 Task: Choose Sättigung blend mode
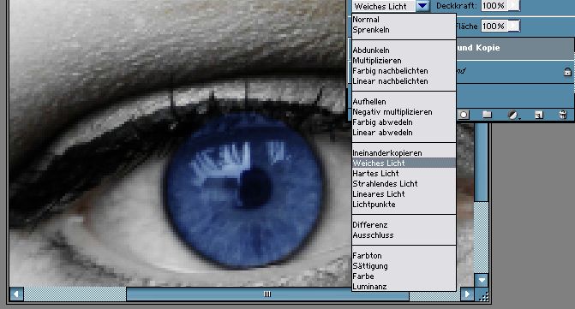[x=404, y=265]
